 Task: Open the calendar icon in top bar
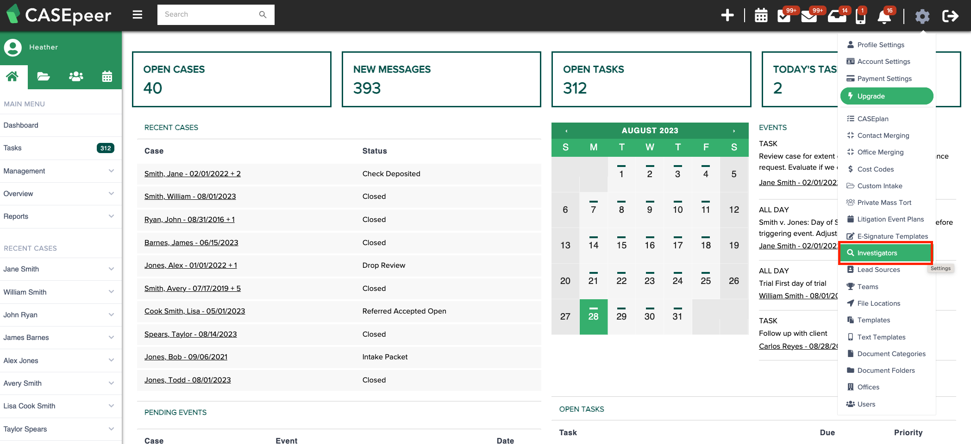[x=761, y=15]
